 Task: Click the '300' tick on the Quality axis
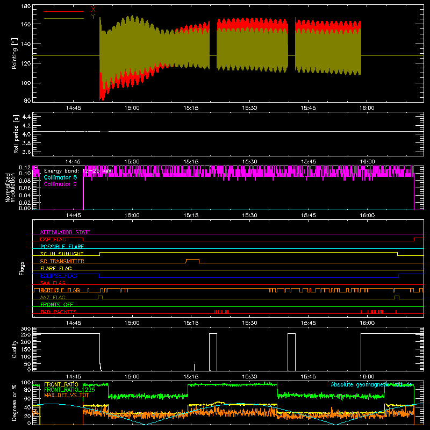coord(26,329)
